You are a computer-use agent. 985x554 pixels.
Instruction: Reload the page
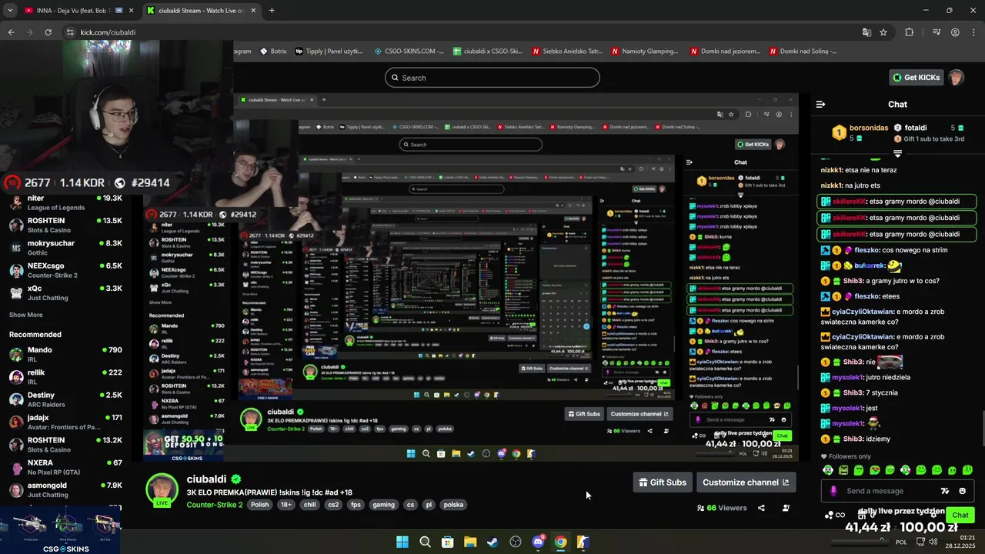[x=48, y=32]
